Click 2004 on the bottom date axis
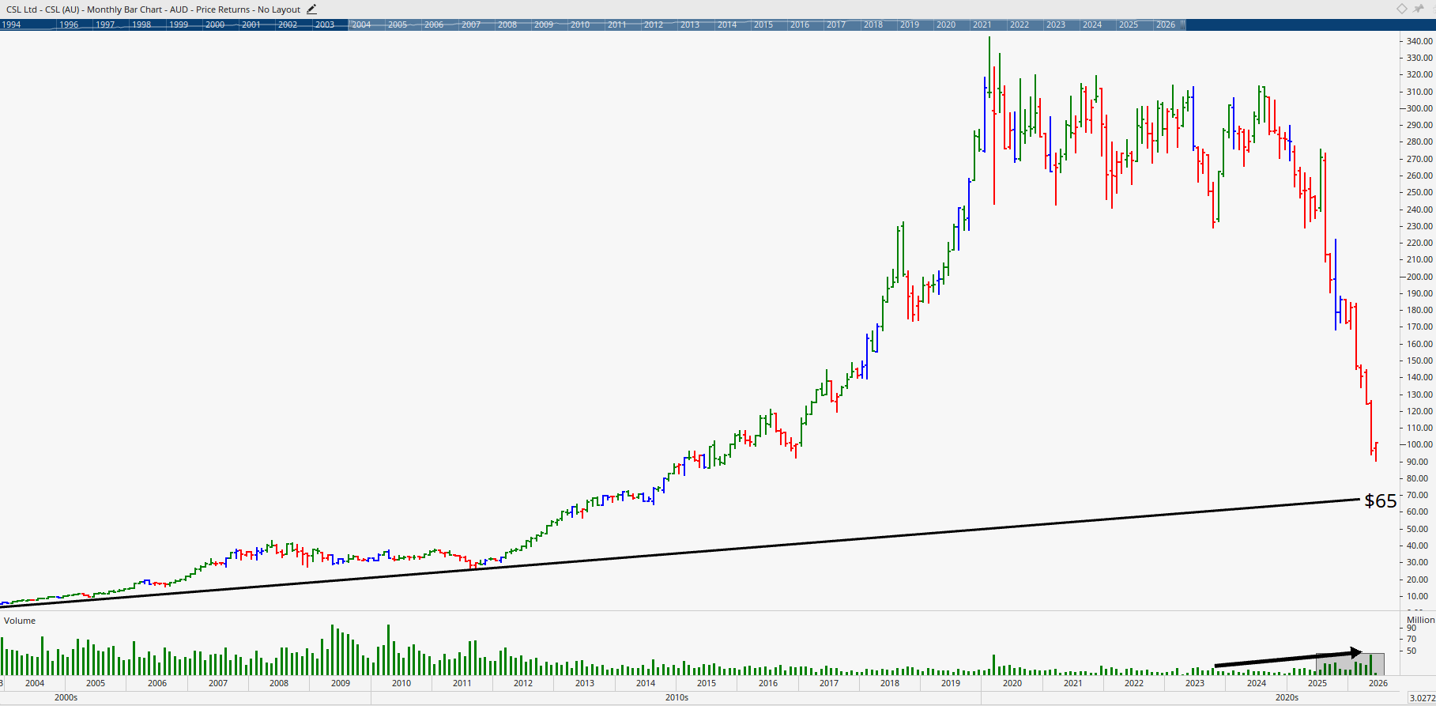 35,683
